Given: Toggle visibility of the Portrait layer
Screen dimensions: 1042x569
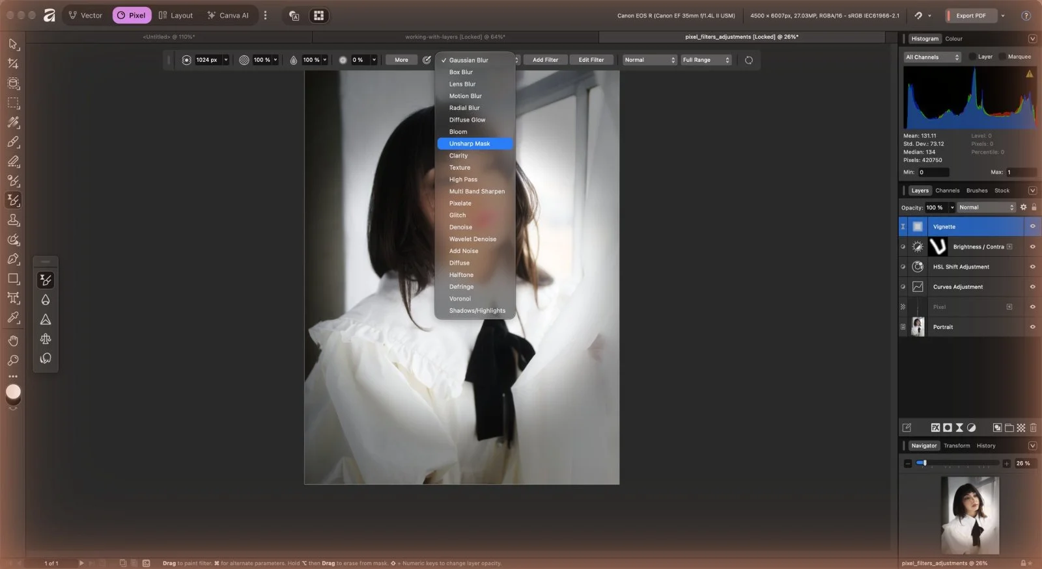Looking at the screenshot, I should [x=1032, y=327].
